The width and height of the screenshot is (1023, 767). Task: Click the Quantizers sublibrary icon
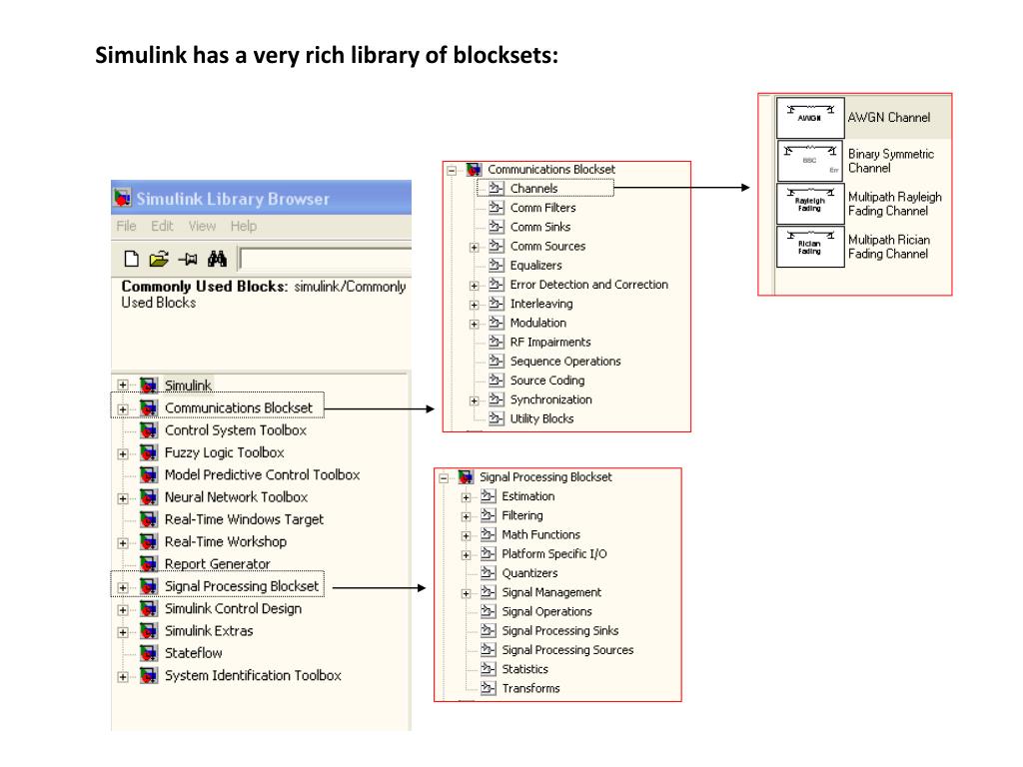[x=488, y=572]
